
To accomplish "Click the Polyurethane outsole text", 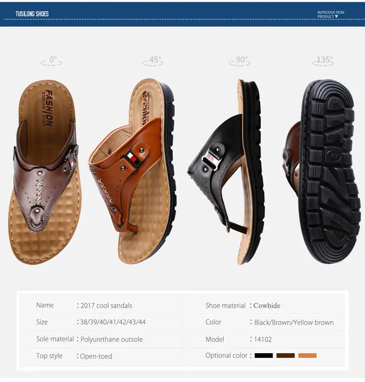I will pos(111,340).
